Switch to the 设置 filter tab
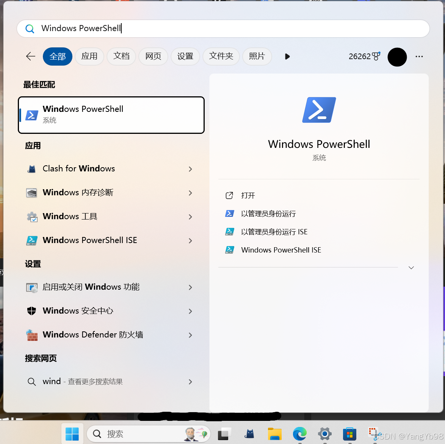Viewport: 445px width, 444px height. click(185, 56)
